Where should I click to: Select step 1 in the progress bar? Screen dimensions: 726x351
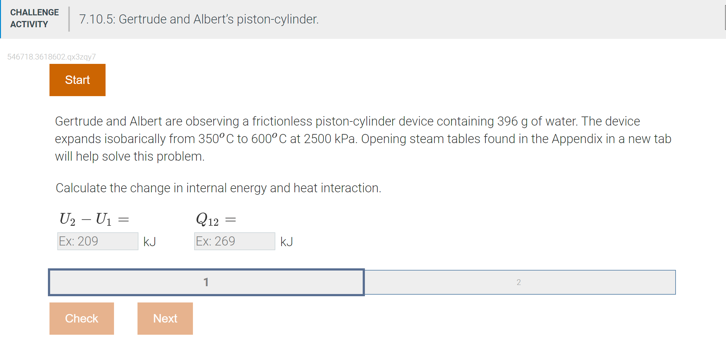click(x=206, y=282)
